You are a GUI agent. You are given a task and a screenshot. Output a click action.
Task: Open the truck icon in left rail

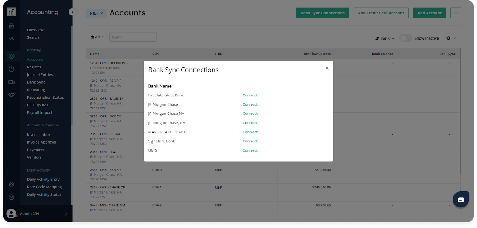coord(11,82)
